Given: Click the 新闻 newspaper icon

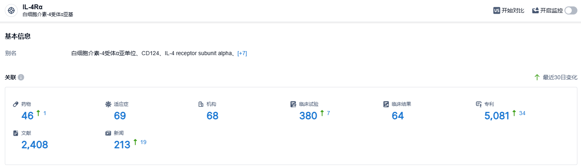Looking at the screenshot, I should click(108, 133).
